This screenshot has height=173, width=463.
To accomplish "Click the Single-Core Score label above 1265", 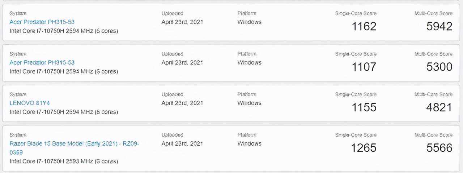I will pos(356,135).
